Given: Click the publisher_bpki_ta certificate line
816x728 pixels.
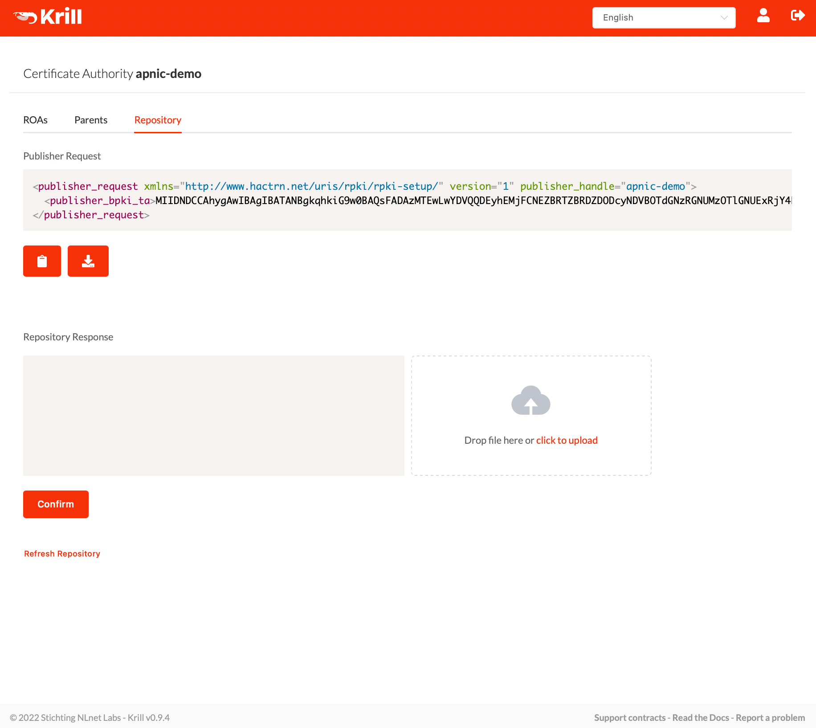Looking at the screenshot, I should pyautogui.click(x=418, y=201).
